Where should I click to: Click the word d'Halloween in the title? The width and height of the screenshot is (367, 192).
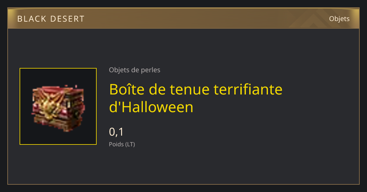click(x=151, y=107)
